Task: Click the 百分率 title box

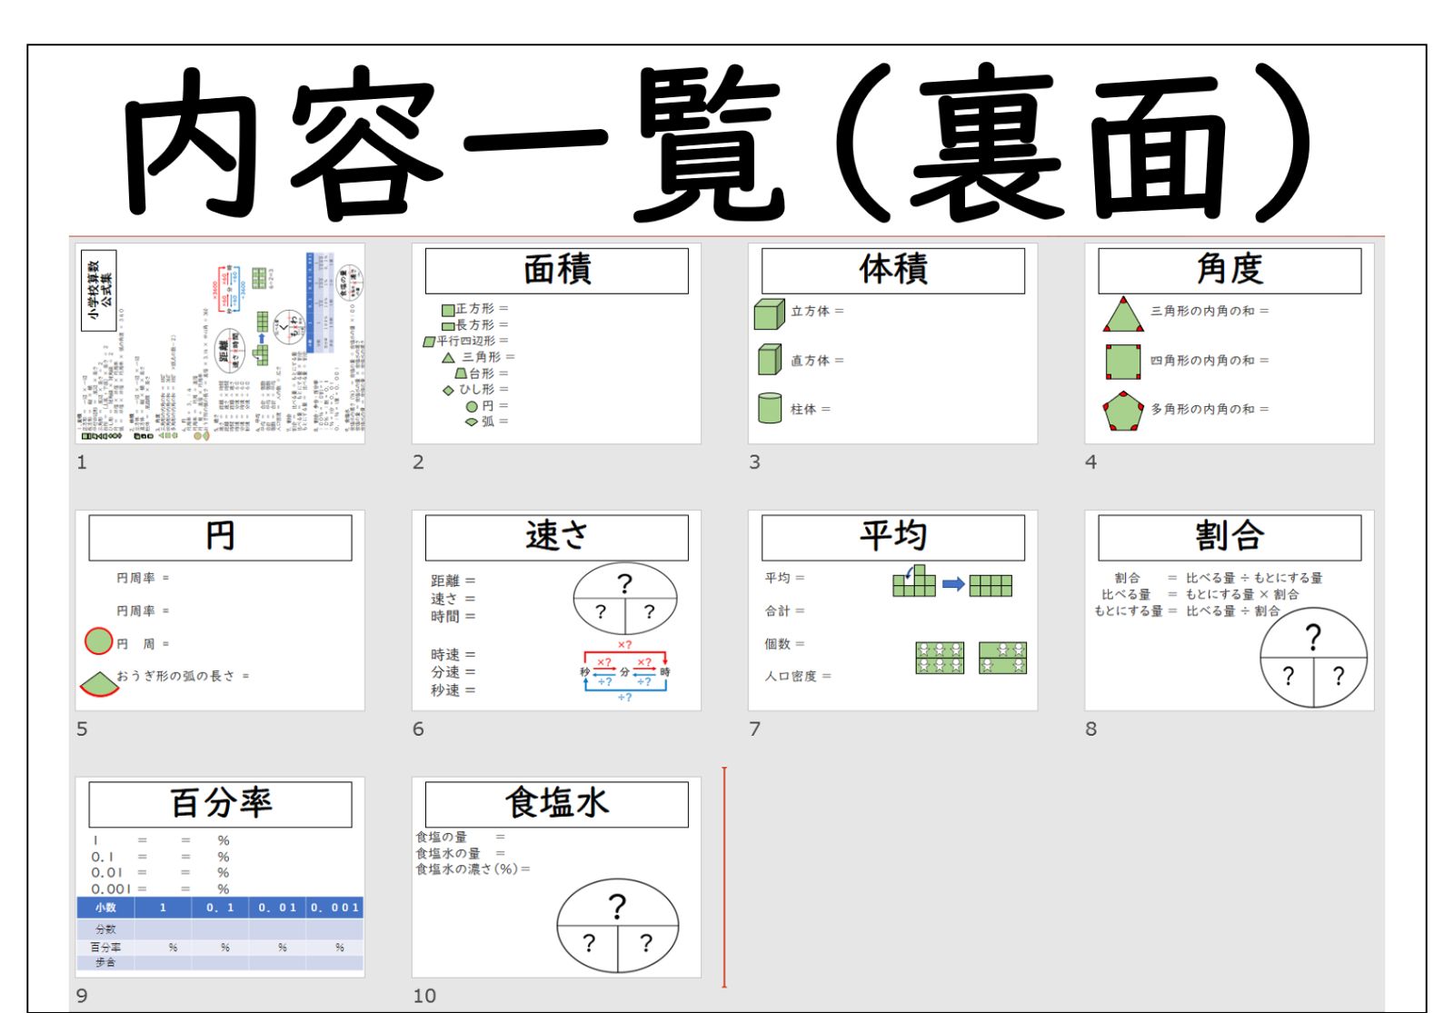Action: pyautogui.click(x=220, y=805)
